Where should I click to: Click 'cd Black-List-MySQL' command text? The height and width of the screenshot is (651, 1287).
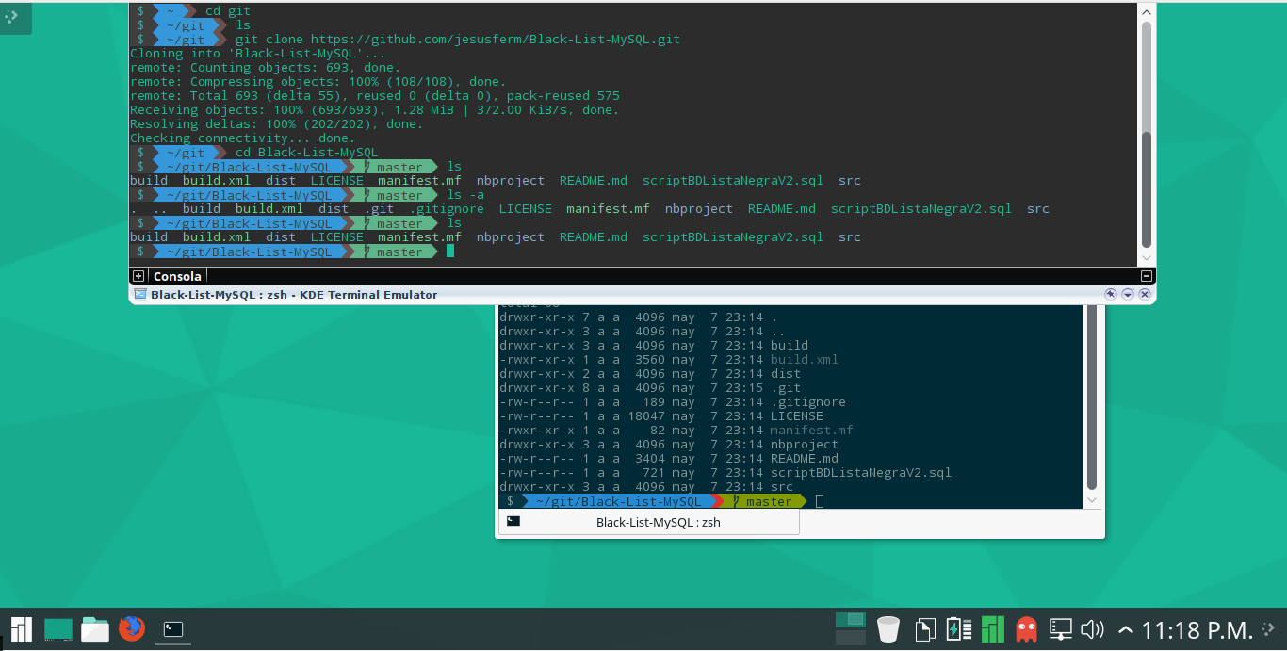307,153
